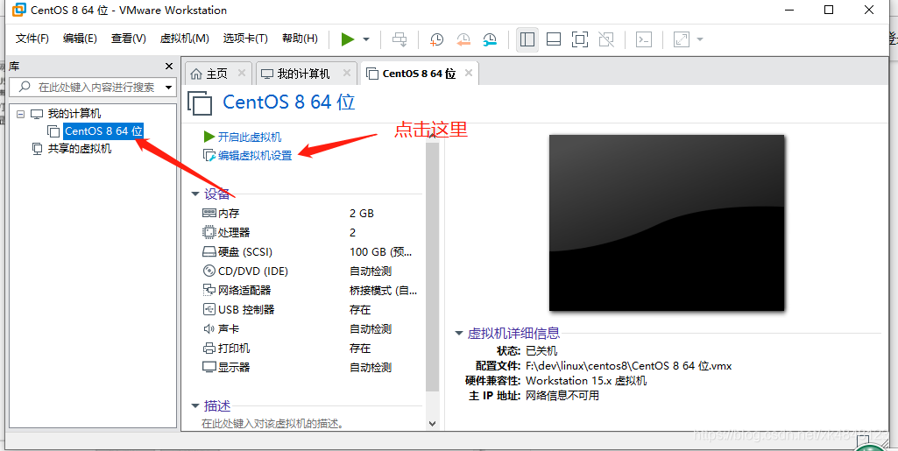Click the Unity mode toolbar icon
898x451 pixels.
606,39
